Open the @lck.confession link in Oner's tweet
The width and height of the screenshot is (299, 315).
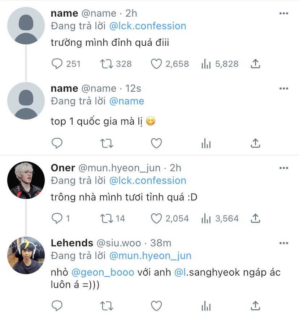[x=147, y=181]
